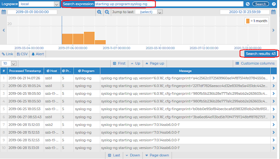Image resolution: width=280 pixels, height=159 pixels.
Task: Expand details arrow for row 1
Action: [x=273, y=78]
